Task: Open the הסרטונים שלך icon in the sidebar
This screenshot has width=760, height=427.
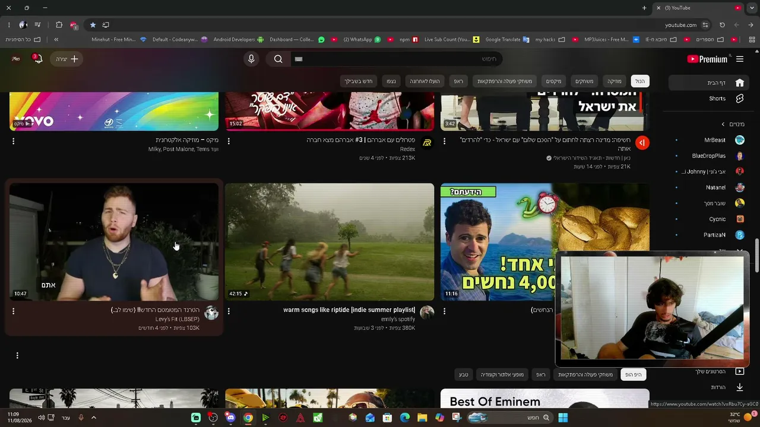Action: [x=740, y=371]
